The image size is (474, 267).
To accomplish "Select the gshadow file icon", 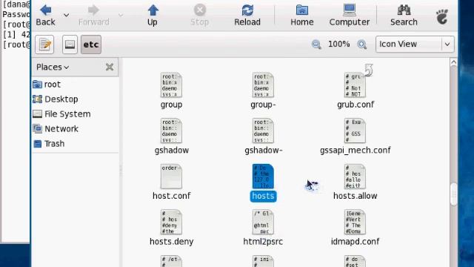I will click(x=171, y=131).
